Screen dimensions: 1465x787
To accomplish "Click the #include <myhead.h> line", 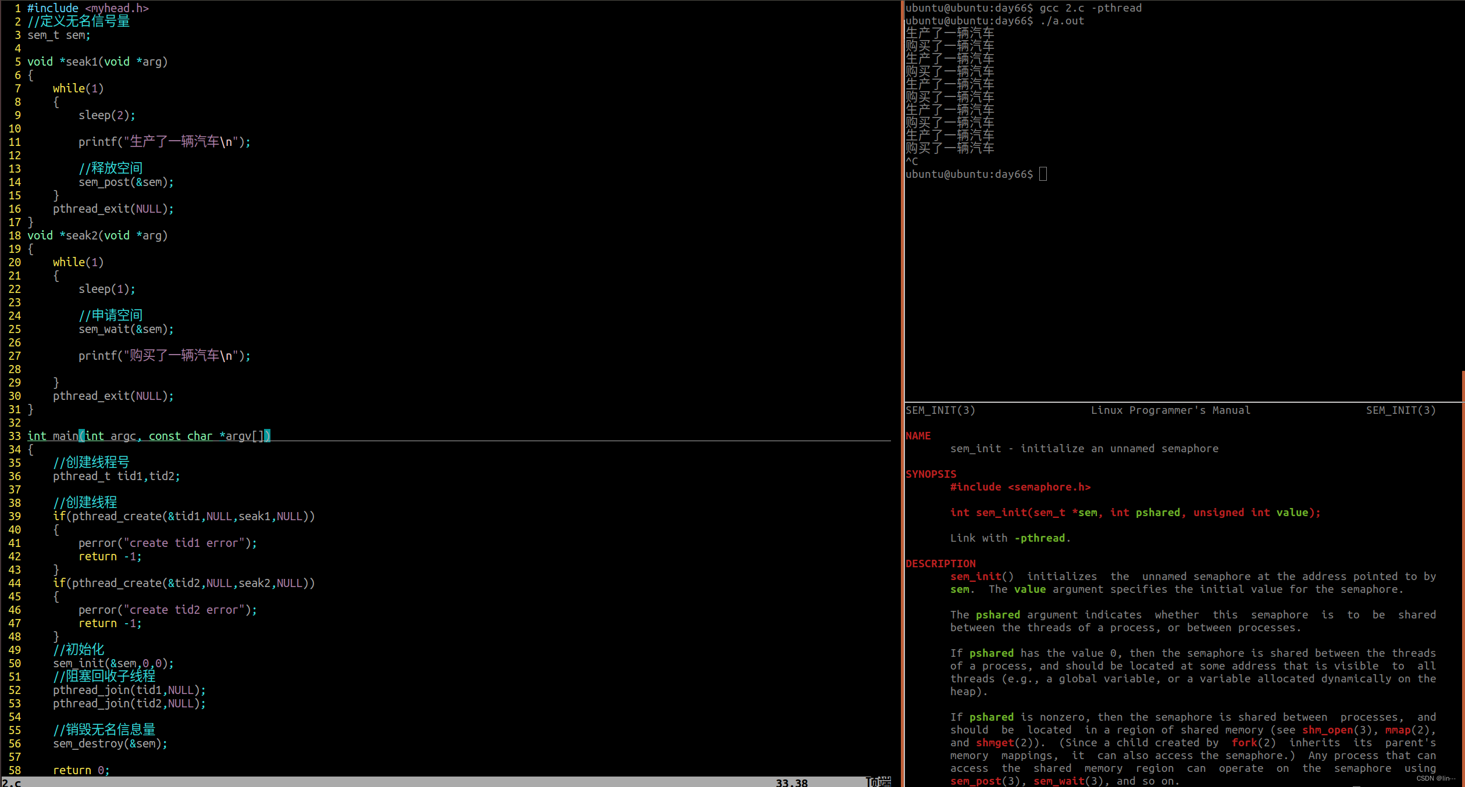I will (x=88, y=8).
